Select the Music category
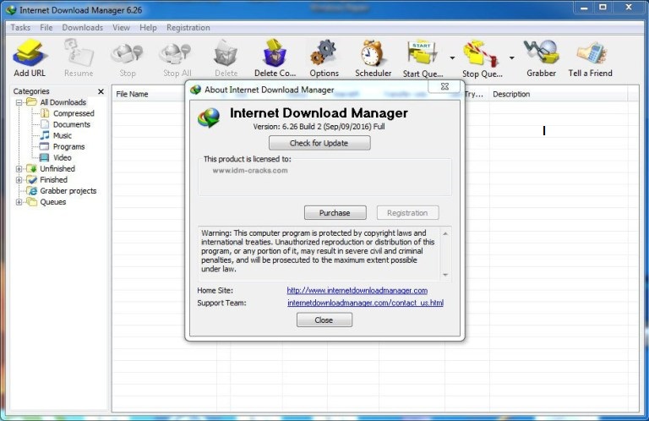Viewport: 649px width, 421px height. (62, 136)
